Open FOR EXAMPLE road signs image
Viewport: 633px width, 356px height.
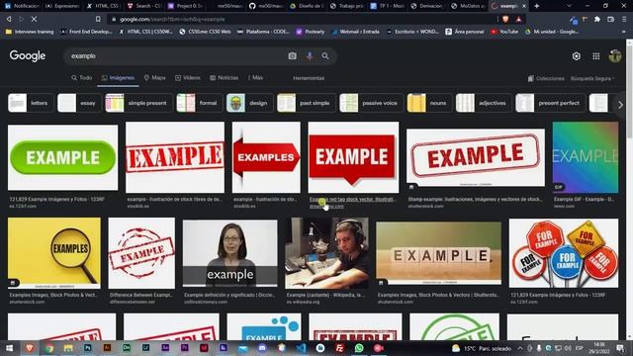pos(564,253)
